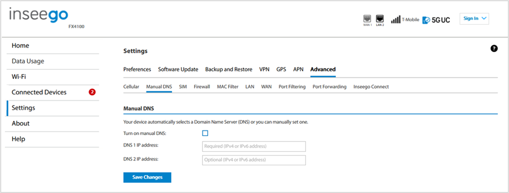Open the Sign In dropdown
This screenshot has width=509, height=193.
474,19
